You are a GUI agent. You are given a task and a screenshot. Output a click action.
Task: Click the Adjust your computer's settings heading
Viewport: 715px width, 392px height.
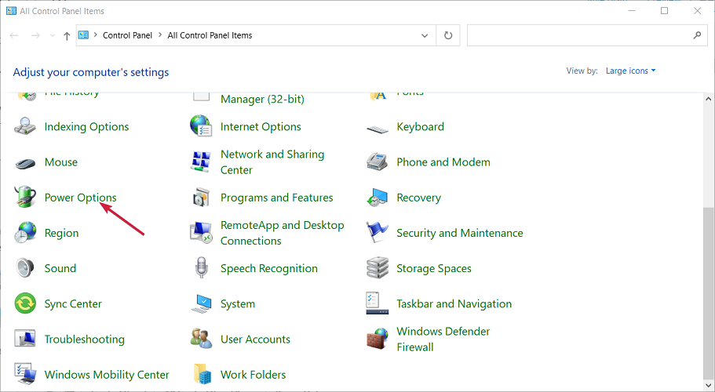tap(91, 72)
